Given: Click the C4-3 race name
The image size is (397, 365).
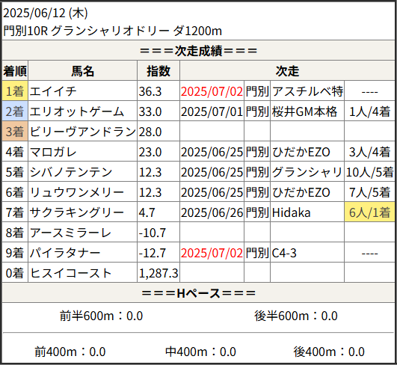Looking at the screenshot, I should [284, 253].
